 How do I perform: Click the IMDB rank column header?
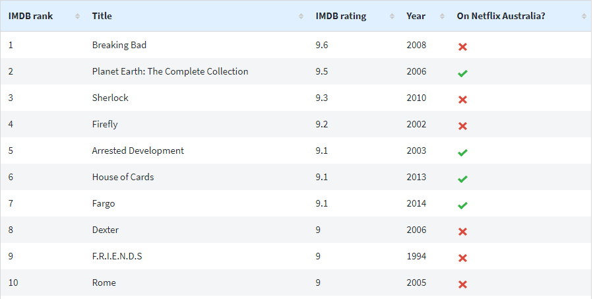30,17
